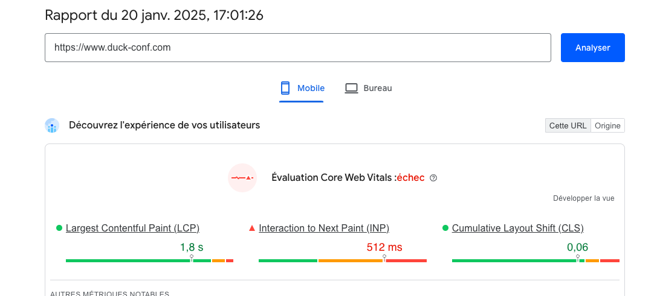Click the Core Web Vitals failure icon
The image size is (657, 296).
(x=242, y=178)
